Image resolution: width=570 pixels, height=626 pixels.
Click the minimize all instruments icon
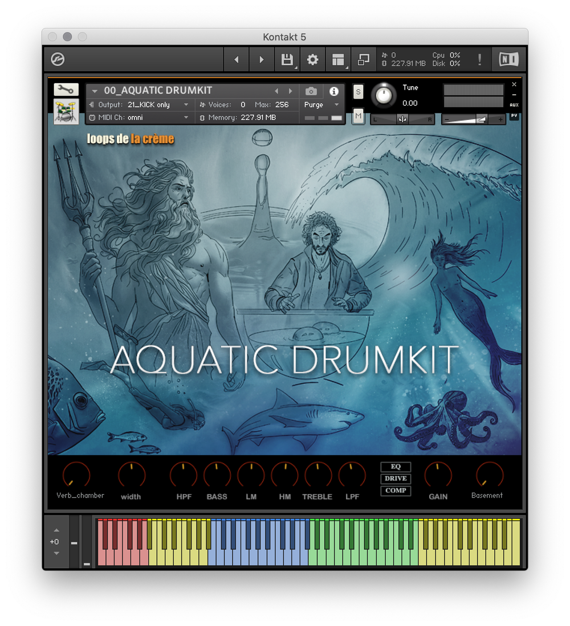(364, 59)
